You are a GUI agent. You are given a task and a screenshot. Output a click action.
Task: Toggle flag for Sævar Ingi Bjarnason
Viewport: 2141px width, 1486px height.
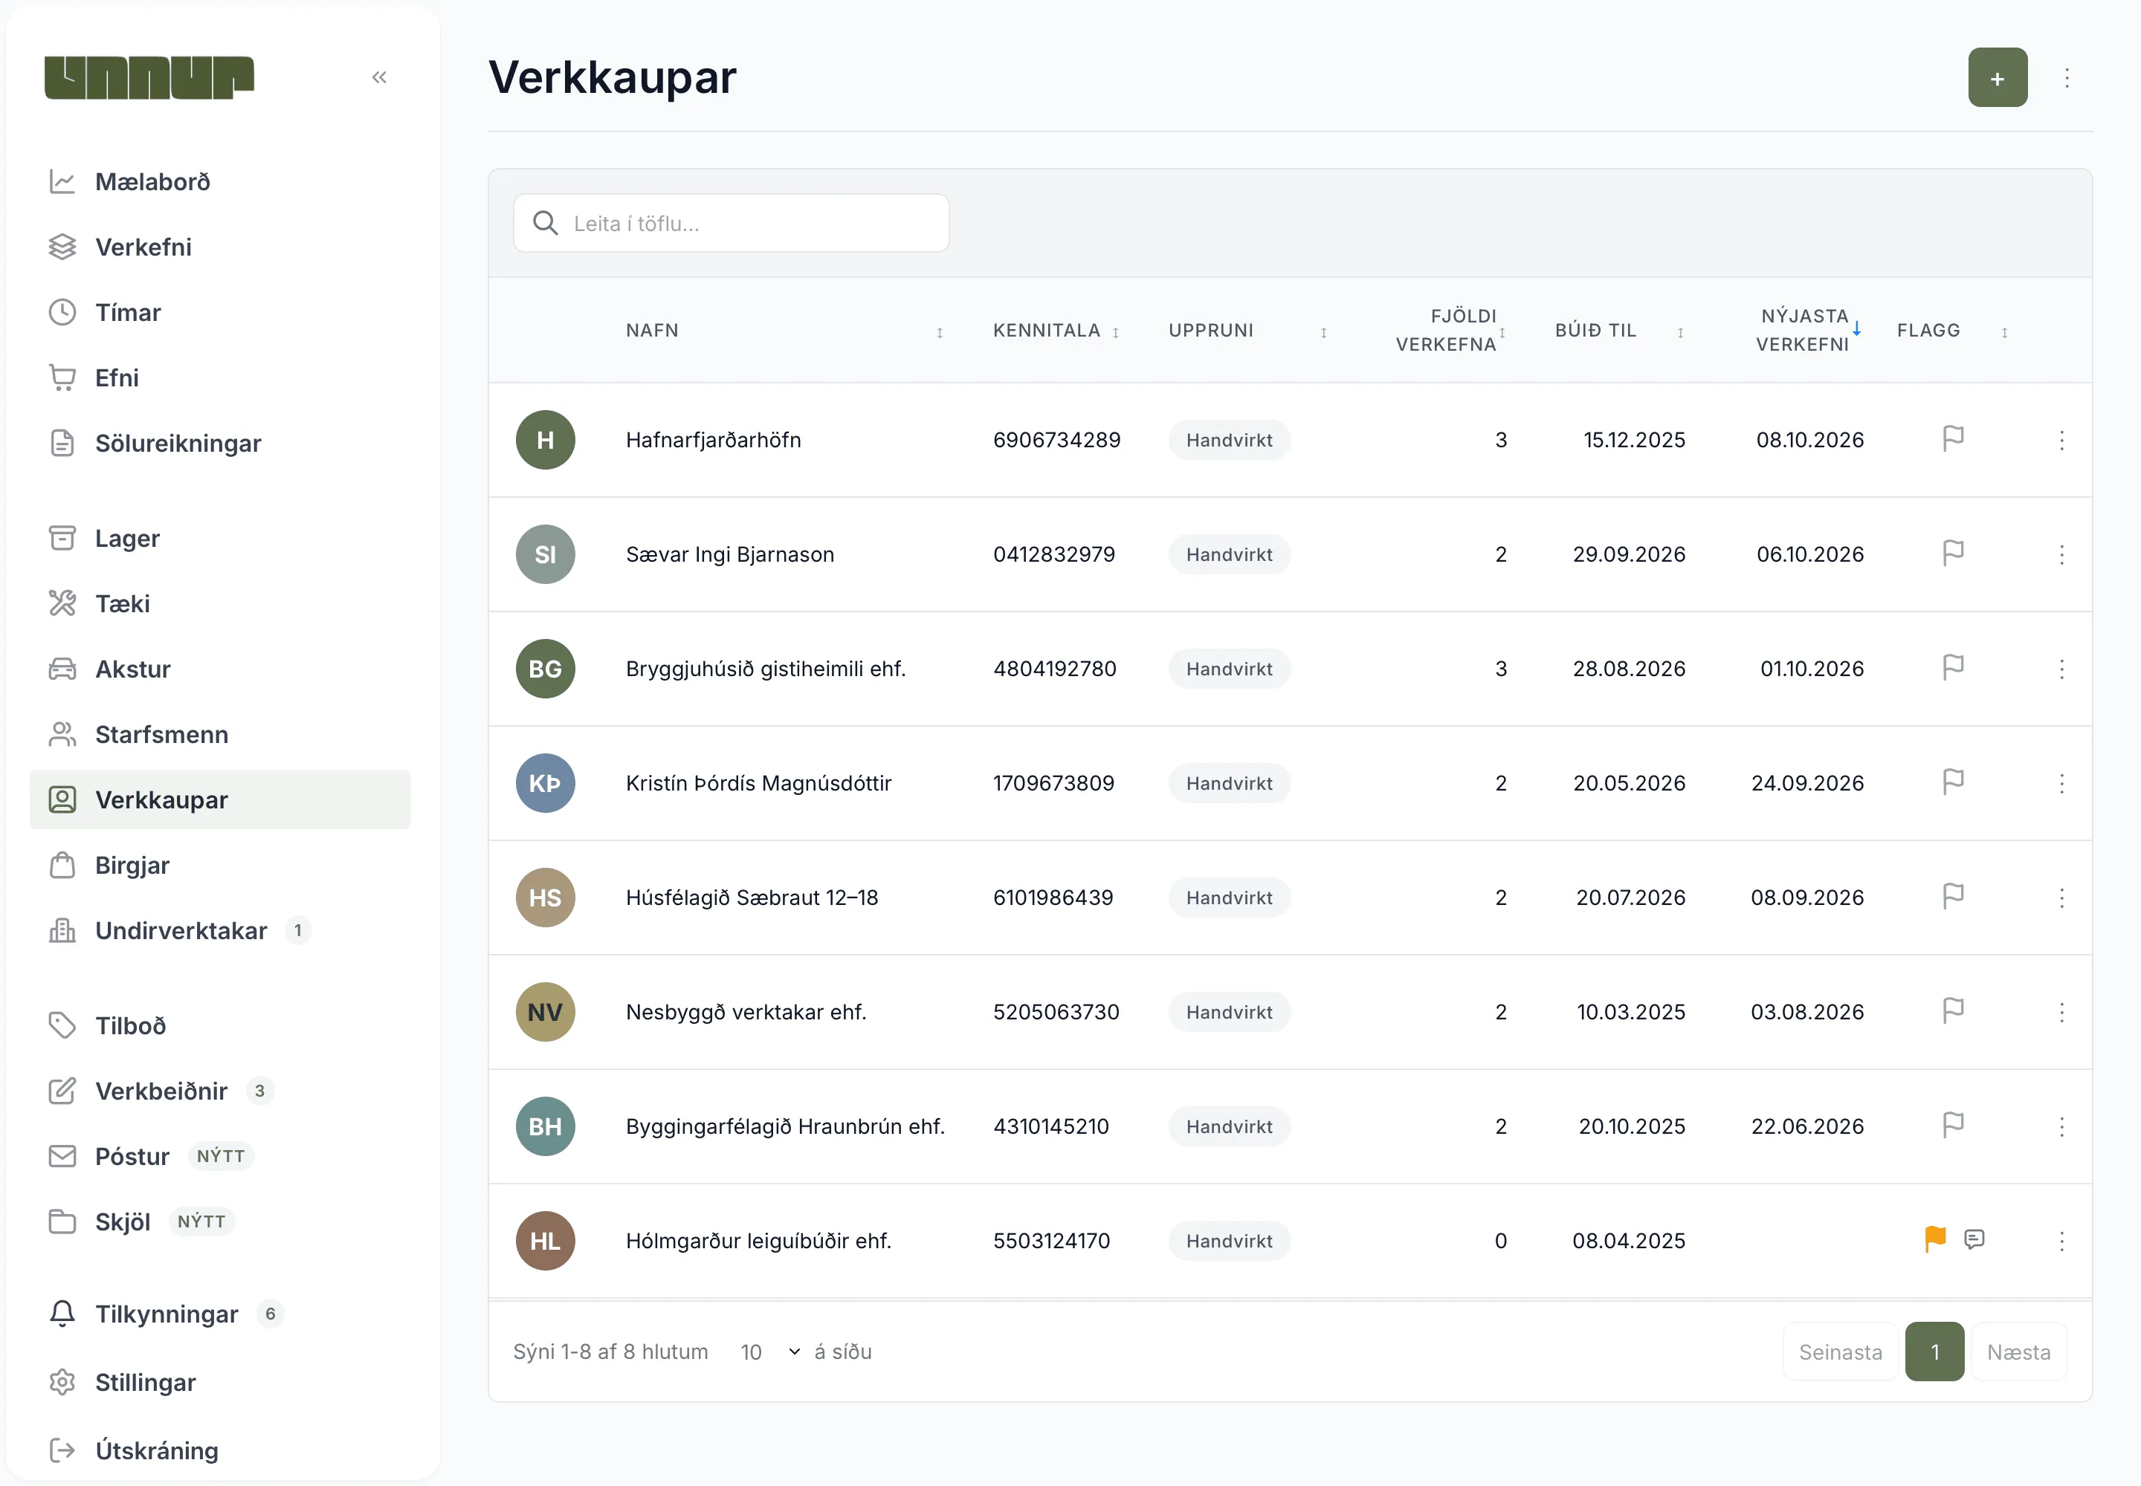[1953, 553]
